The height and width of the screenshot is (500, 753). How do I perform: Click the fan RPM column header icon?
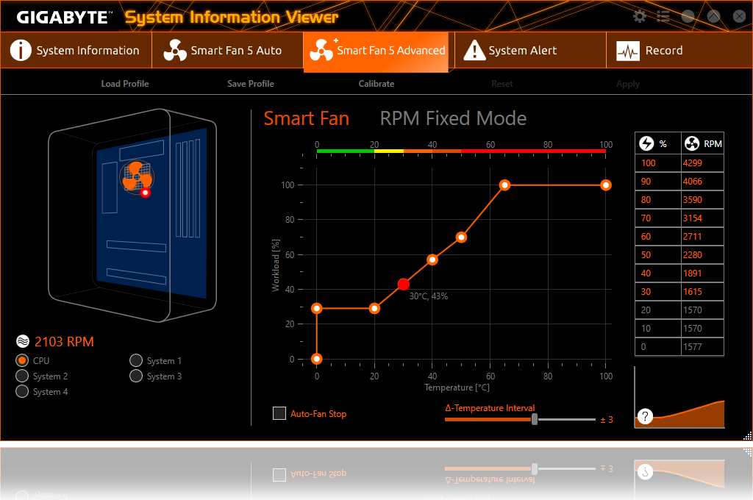(692, 144)
